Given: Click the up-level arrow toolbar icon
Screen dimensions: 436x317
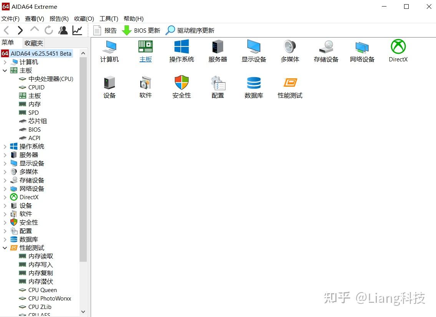Looking at the screenshot, I should point(35,30).
